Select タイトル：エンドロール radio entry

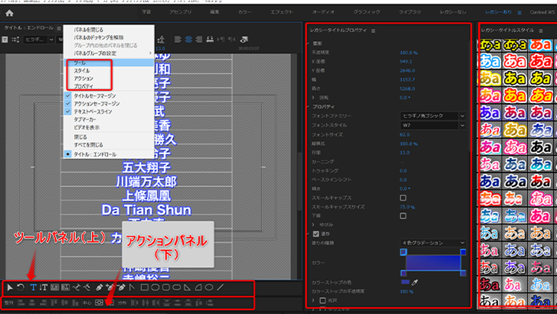click(108, 155)
